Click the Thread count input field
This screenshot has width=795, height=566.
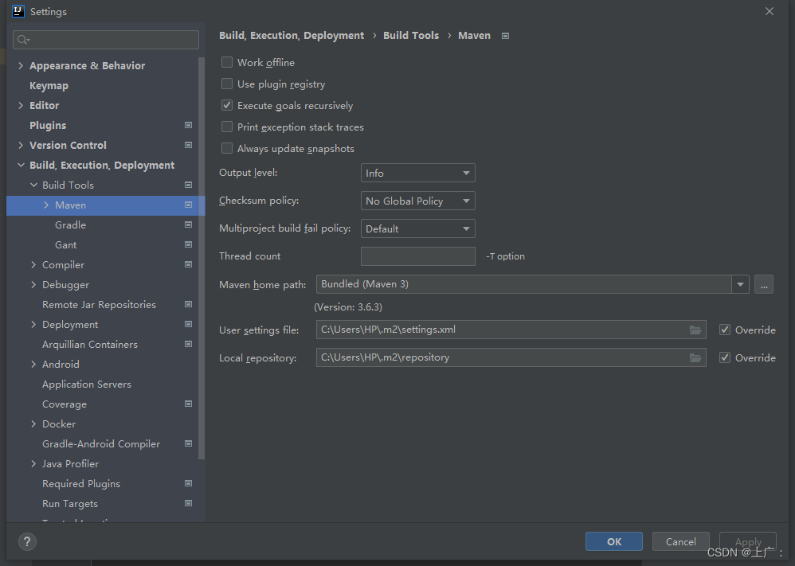tap(417, 256)
